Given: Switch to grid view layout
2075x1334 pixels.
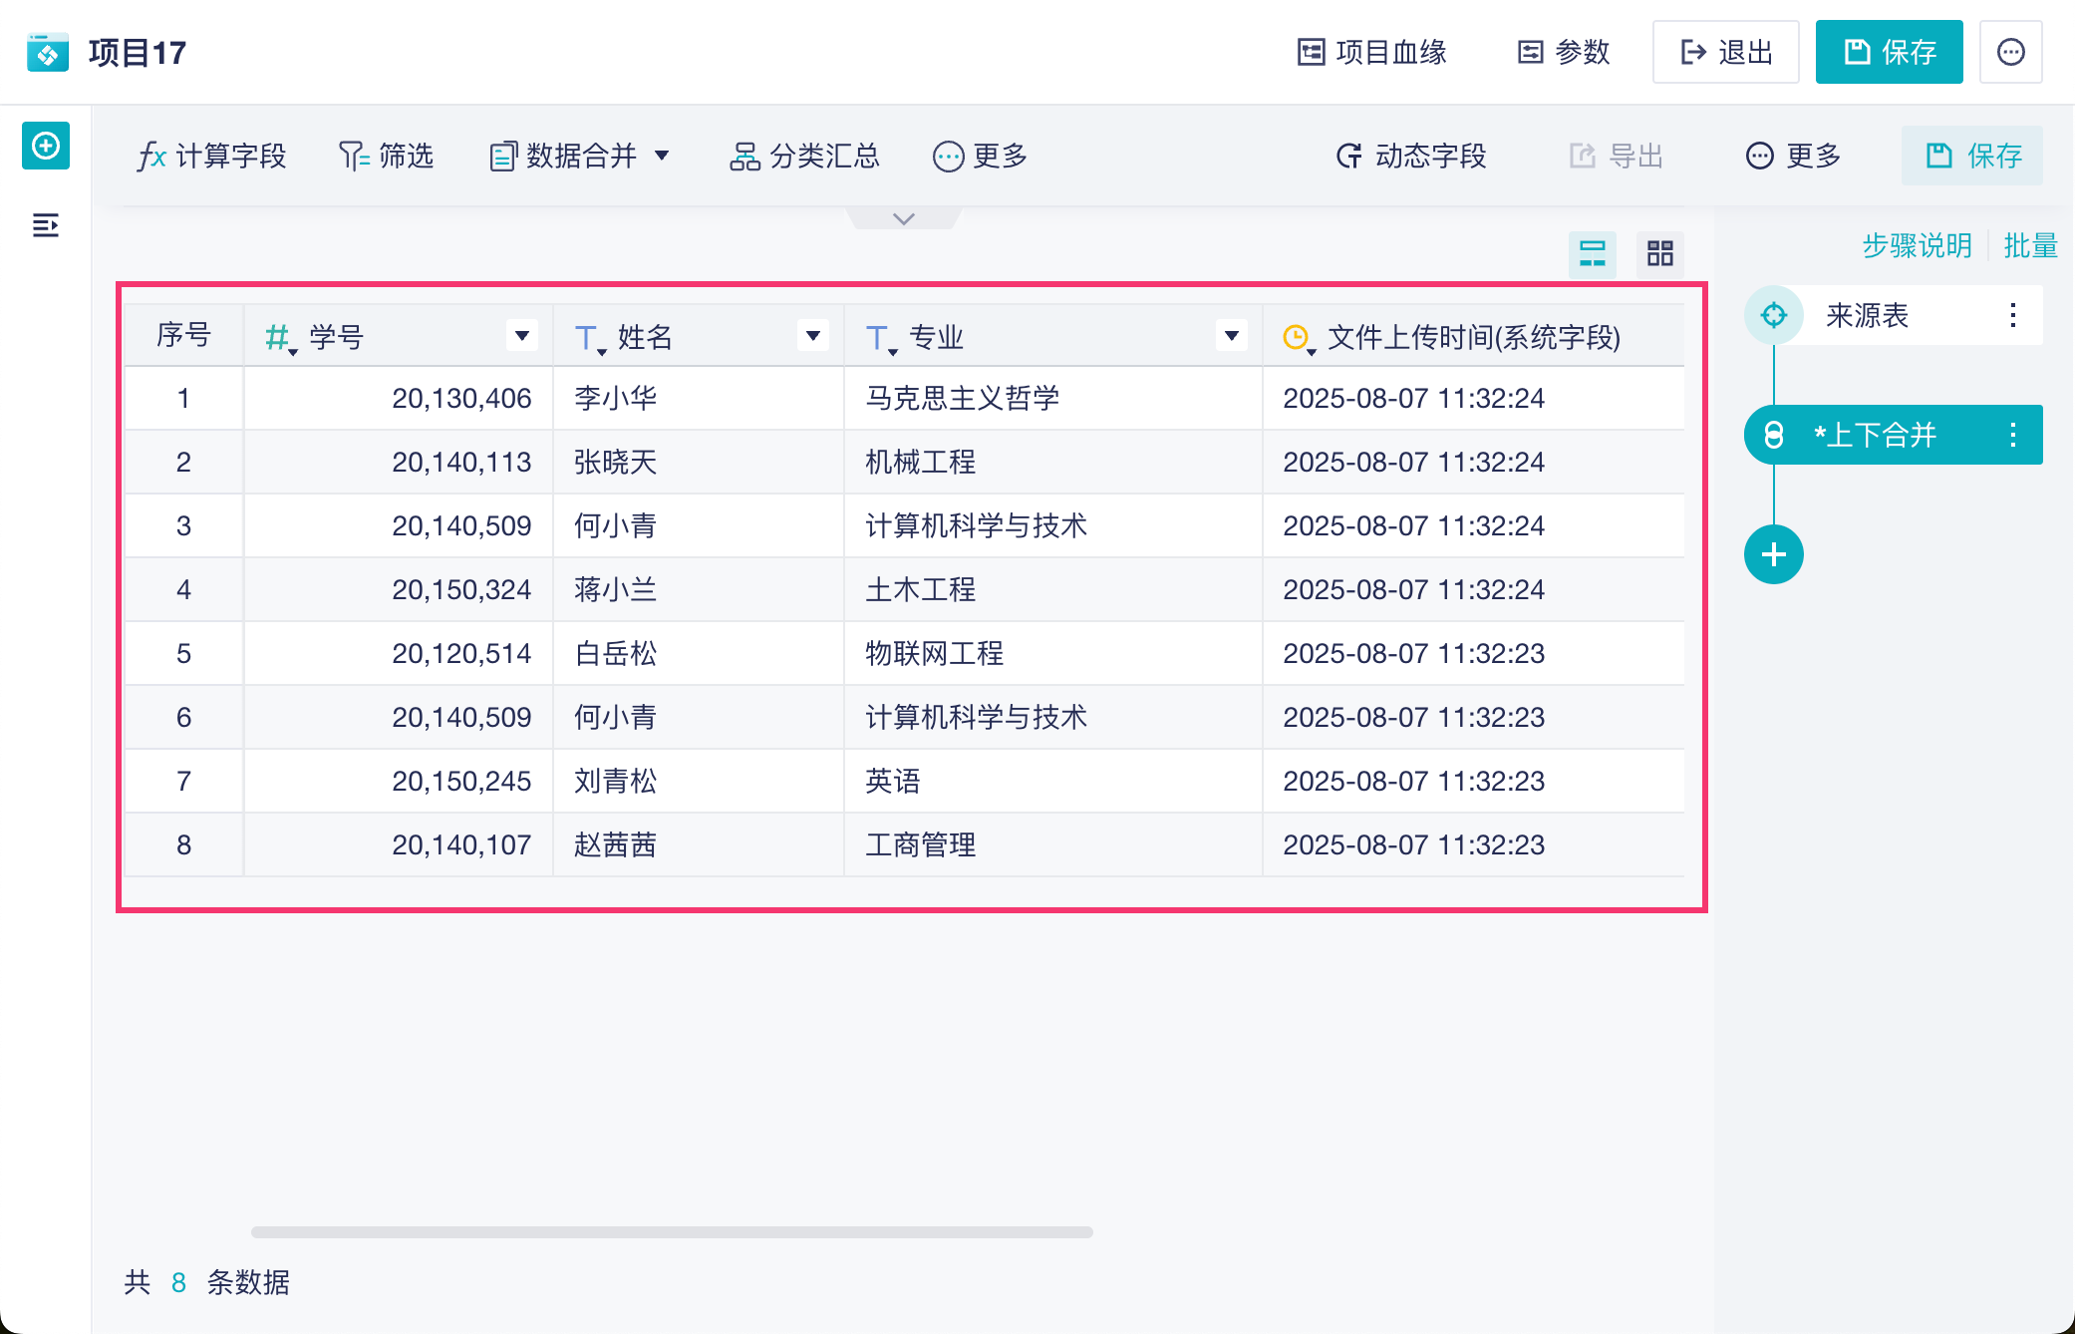Looking at the screenshot, I should point(1659,253).
